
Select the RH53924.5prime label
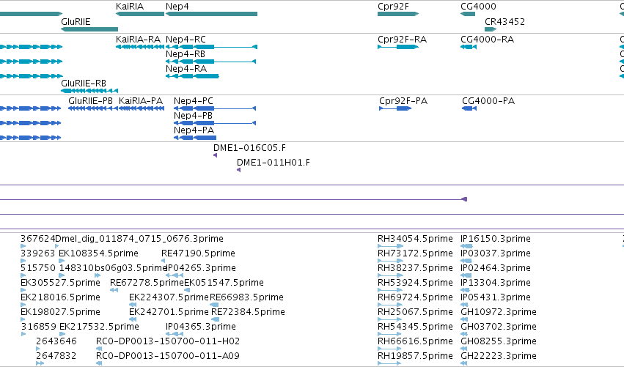(x=415, y=283)
